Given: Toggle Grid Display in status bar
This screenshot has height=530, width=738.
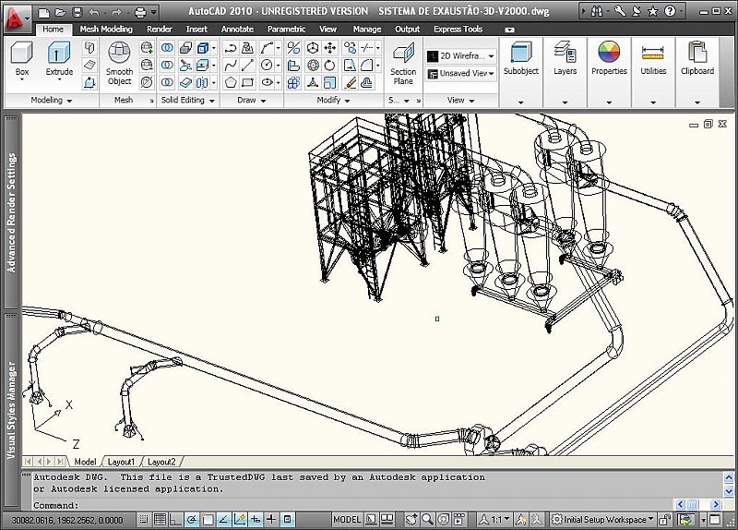Looking at the screenshot, I should click(x=160, y=520).
